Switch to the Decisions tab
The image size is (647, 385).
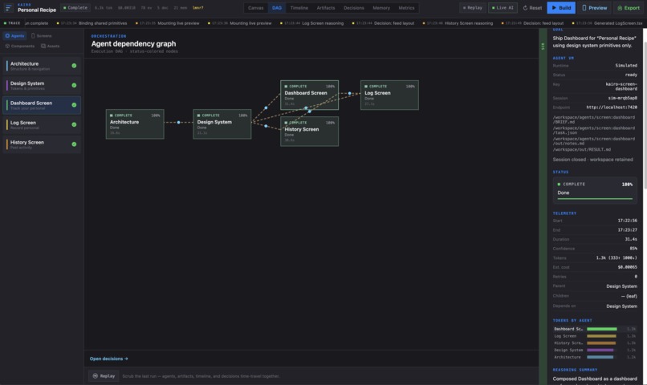point(354,8)
